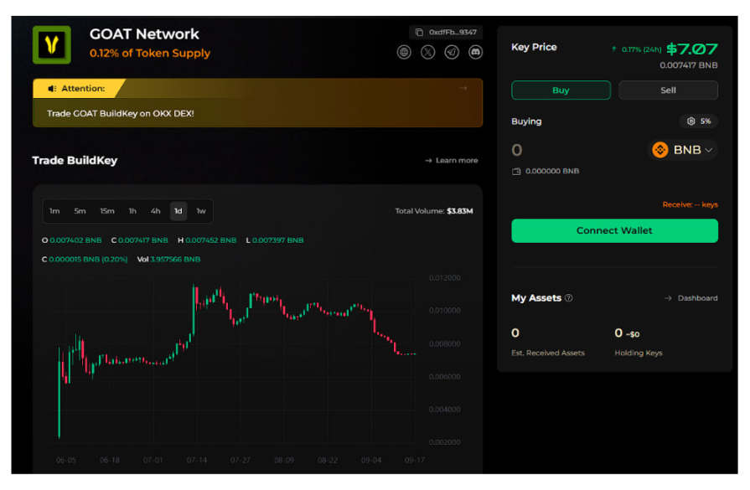Click the arrow on the Attention banner
The image size is (750, 490).
tap(463, 88)
